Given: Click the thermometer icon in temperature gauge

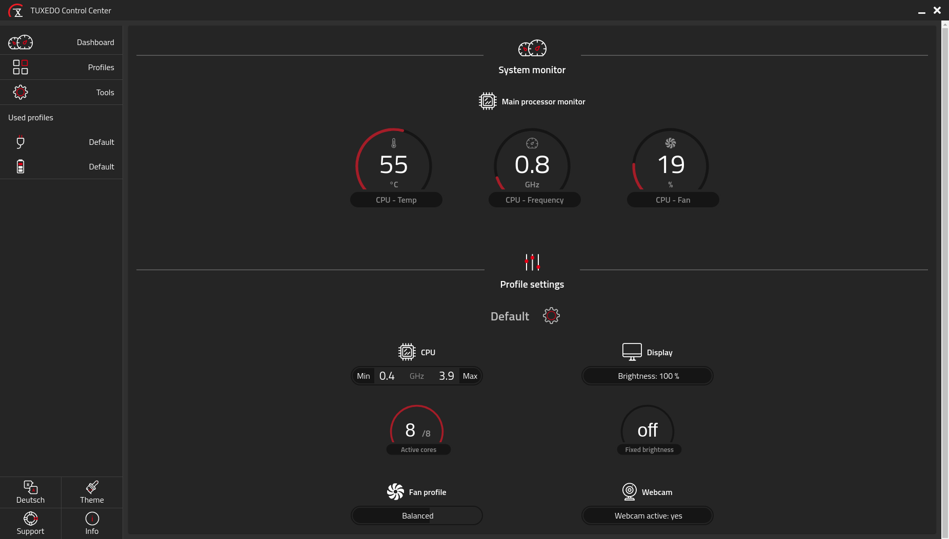Looking at the screenshot, I should point(394,143).
